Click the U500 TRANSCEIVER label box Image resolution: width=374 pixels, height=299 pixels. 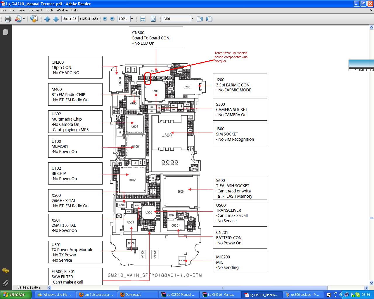pos(240,213)
